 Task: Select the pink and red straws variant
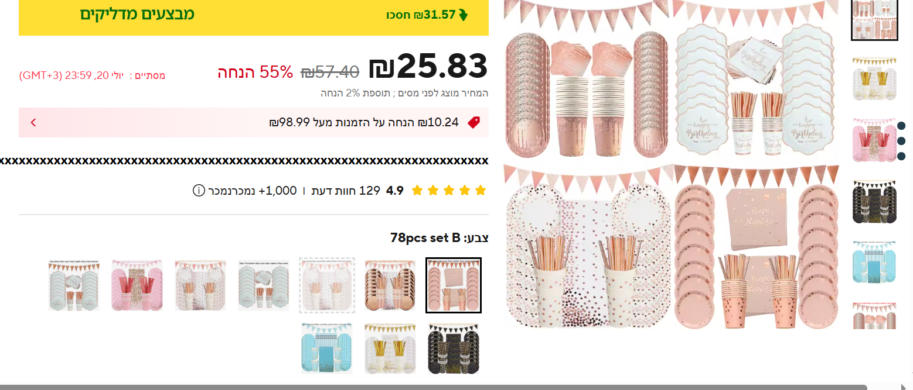pyautogui.click(x=137, y=285)
